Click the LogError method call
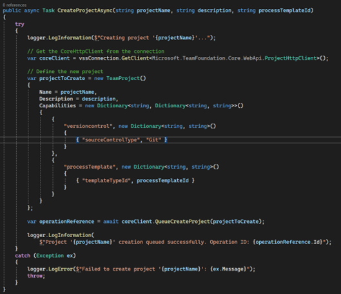This screenshot has width=341, height=294. (x=61, y=269)
